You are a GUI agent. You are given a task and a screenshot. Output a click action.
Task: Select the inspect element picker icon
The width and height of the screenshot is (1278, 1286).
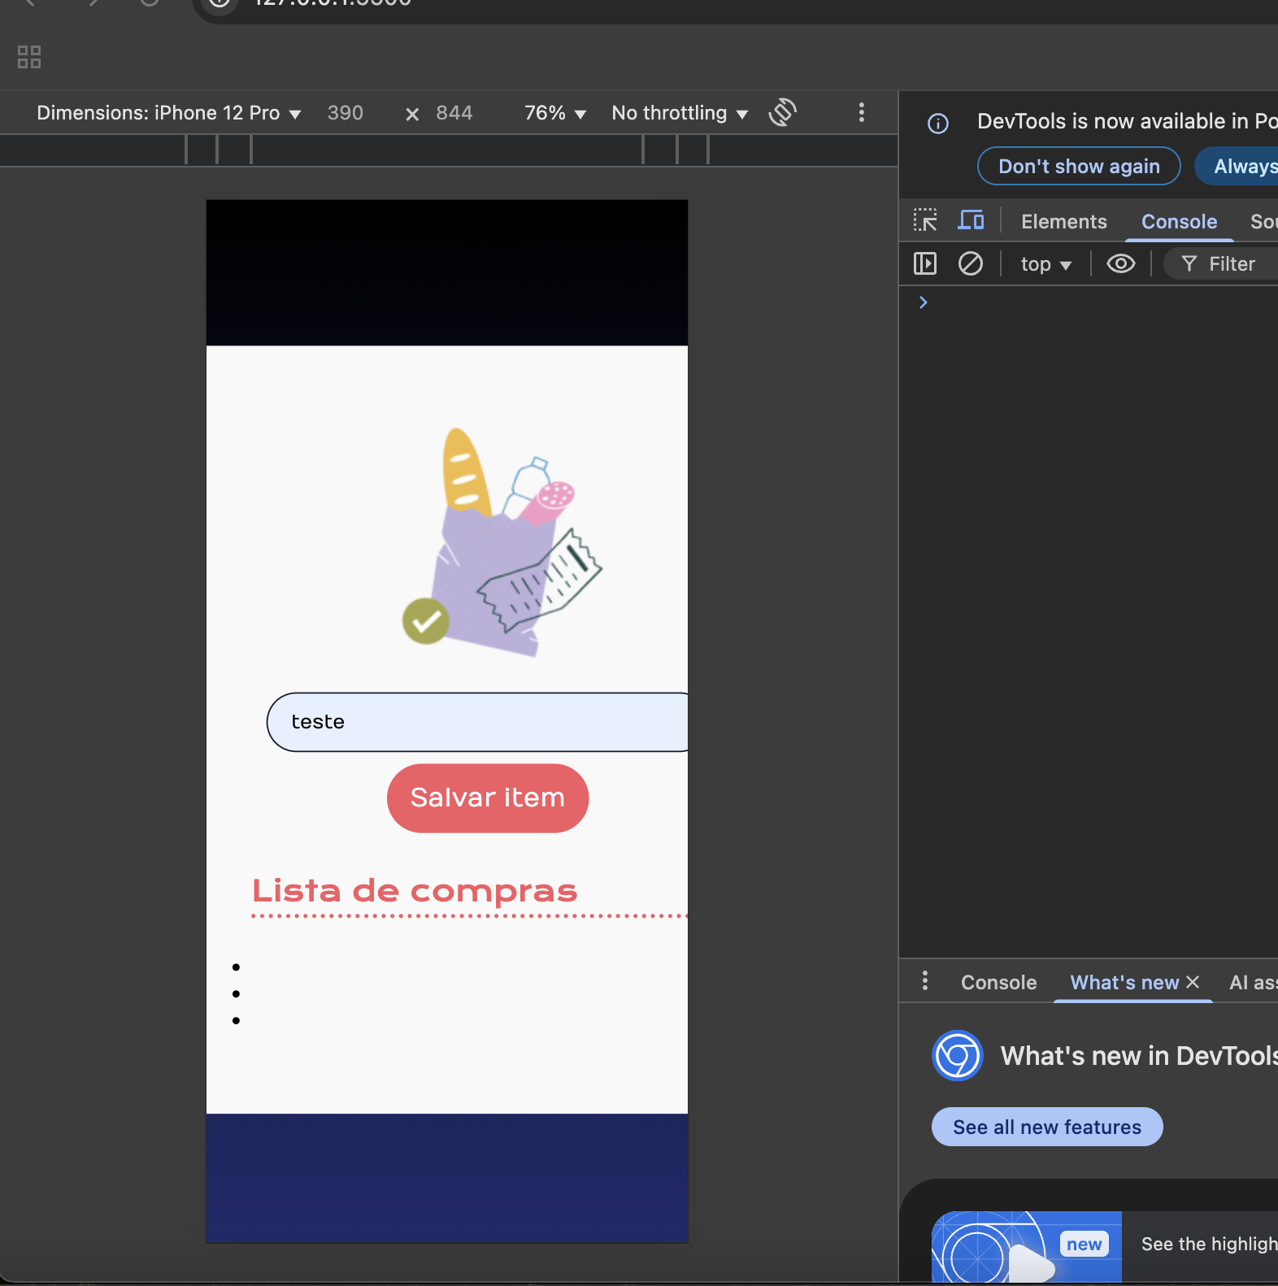[x=925, y=220]
